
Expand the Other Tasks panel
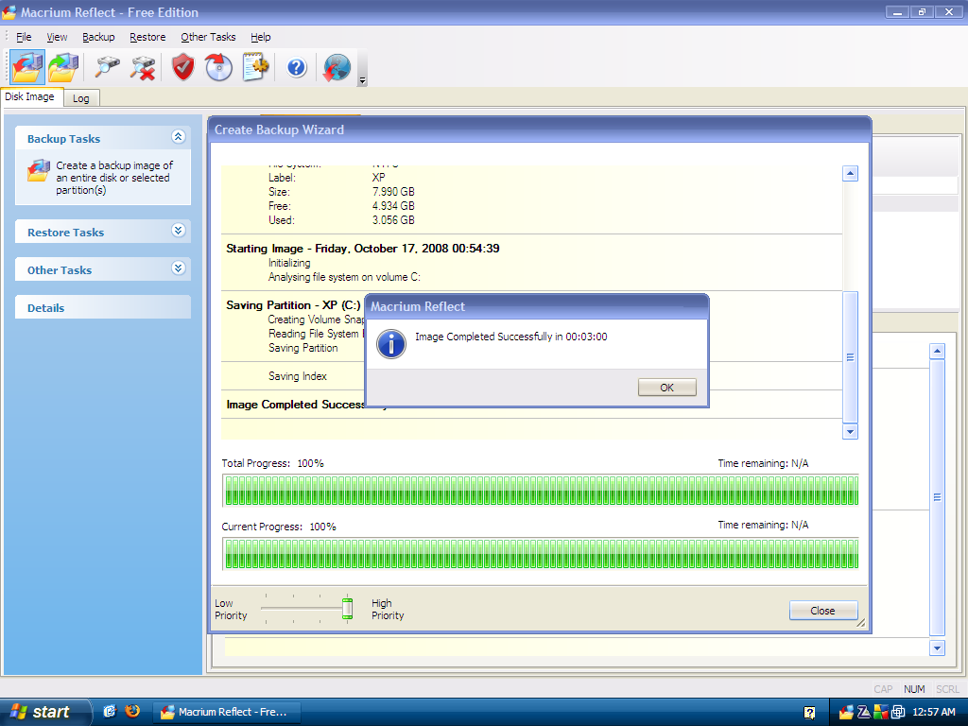click(x=179, y=268)
